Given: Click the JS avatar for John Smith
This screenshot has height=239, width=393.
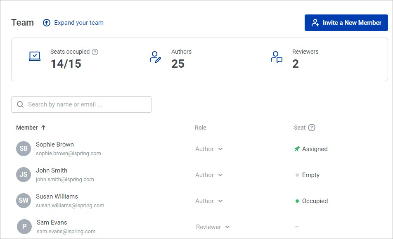Looking at the screenshot, I should point(24,174).
